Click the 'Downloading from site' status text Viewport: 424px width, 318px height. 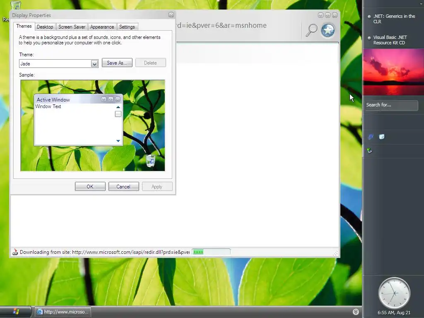point(105,252)
